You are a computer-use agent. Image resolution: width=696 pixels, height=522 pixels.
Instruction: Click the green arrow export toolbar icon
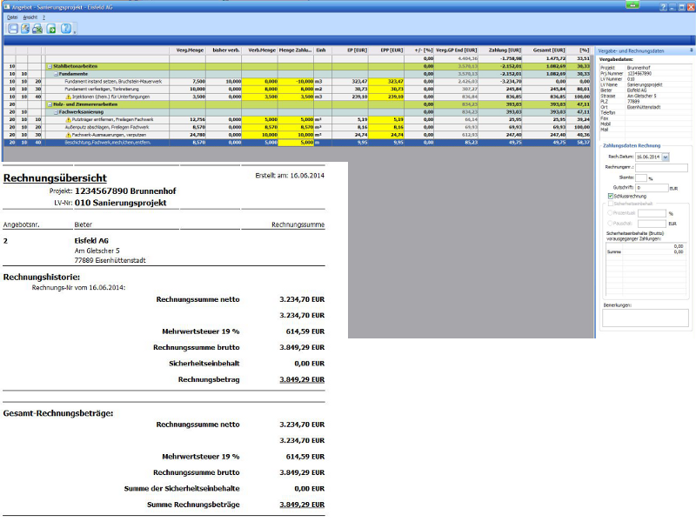(x=51, y=29)
